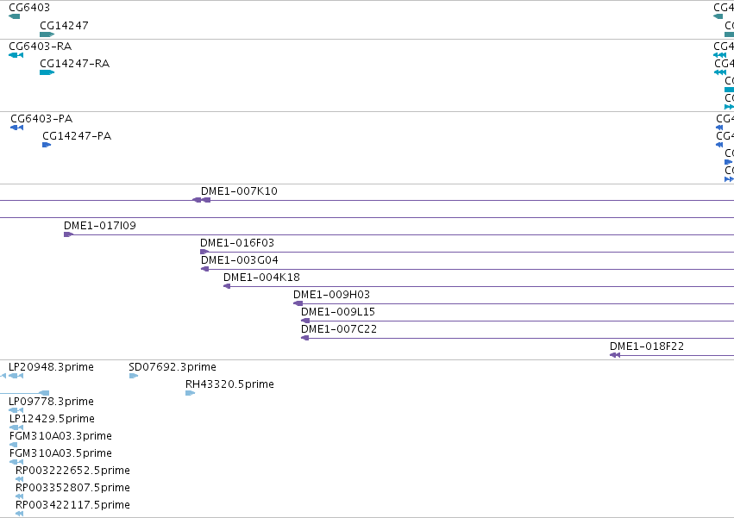The height and width of the screenshot is (518, 734).
Task: Open the DME1-009H03 feature label
Action: click(x=331, y=295)
